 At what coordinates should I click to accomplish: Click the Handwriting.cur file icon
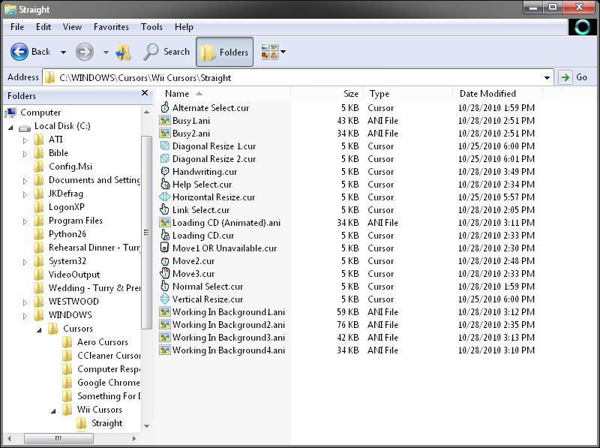(166, 172)
